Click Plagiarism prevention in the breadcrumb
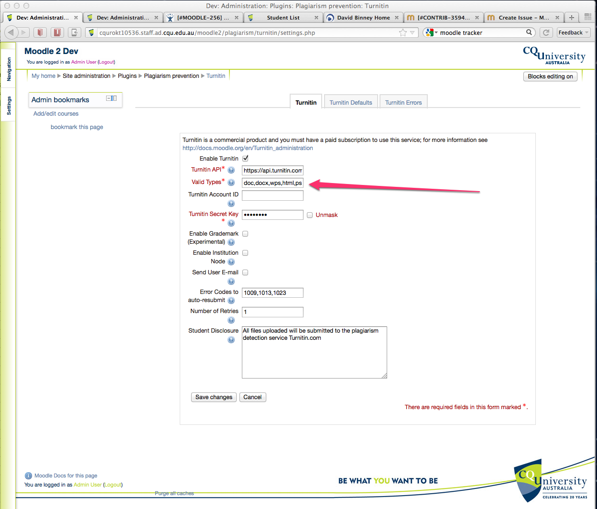Viewport: 597px width, 509px height. (x=172, y=76)
